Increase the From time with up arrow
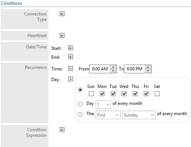 (x=113, y=67)
